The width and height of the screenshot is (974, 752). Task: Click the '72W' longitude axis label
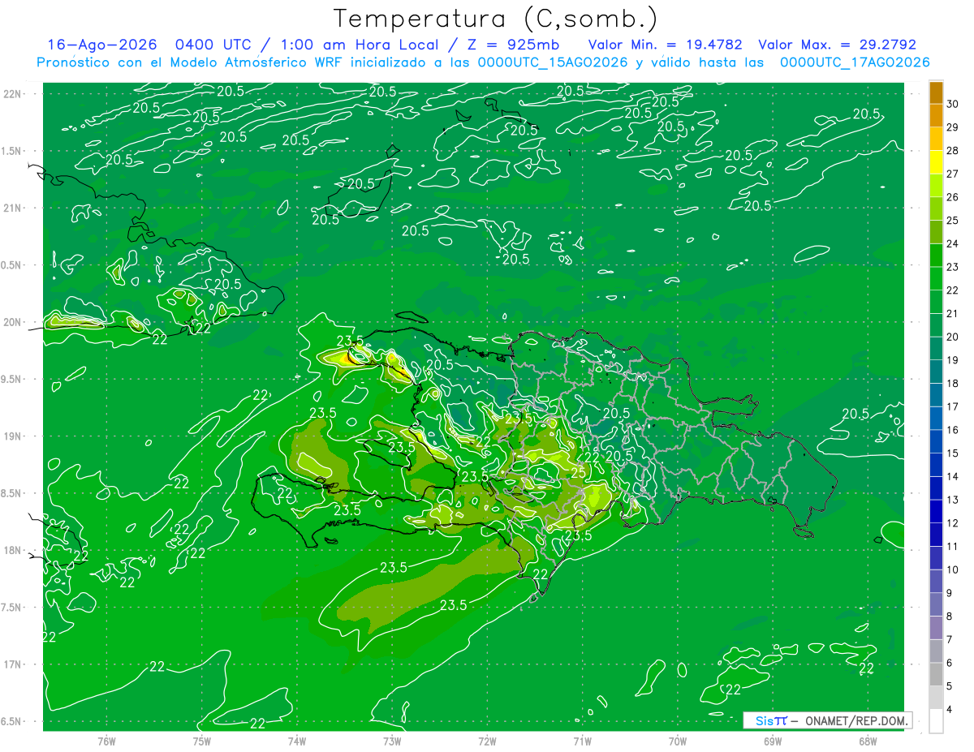[x=487, y=741]
